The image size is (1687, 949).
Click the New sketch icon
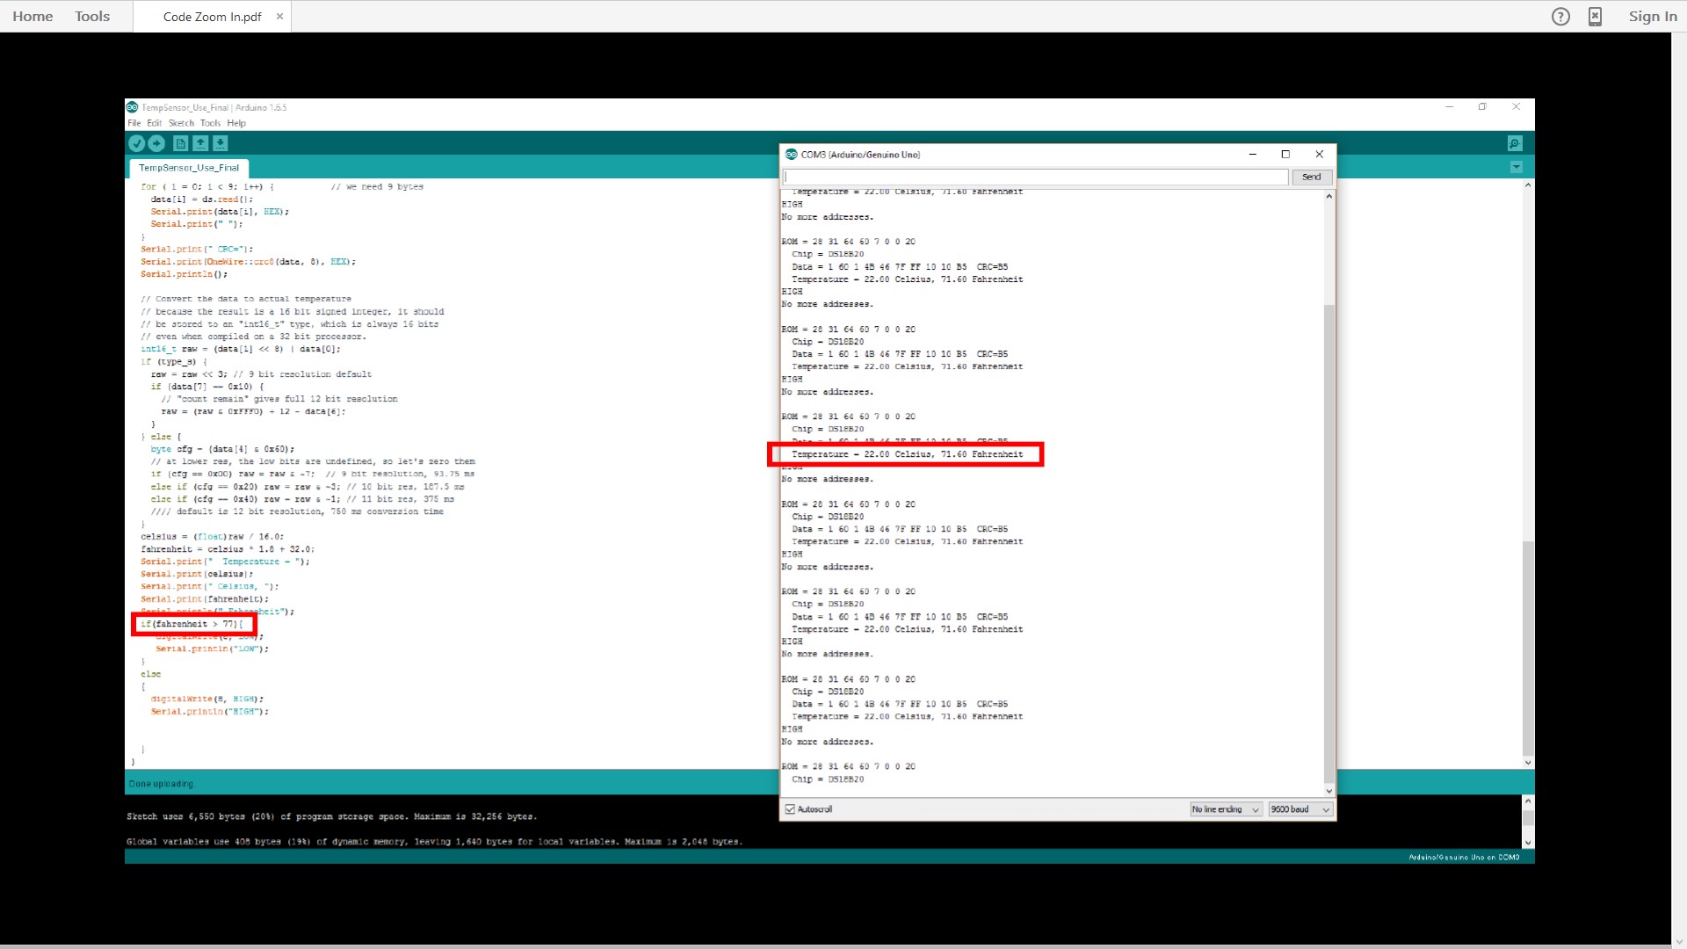pyautogui.click(x=180, y=143)
